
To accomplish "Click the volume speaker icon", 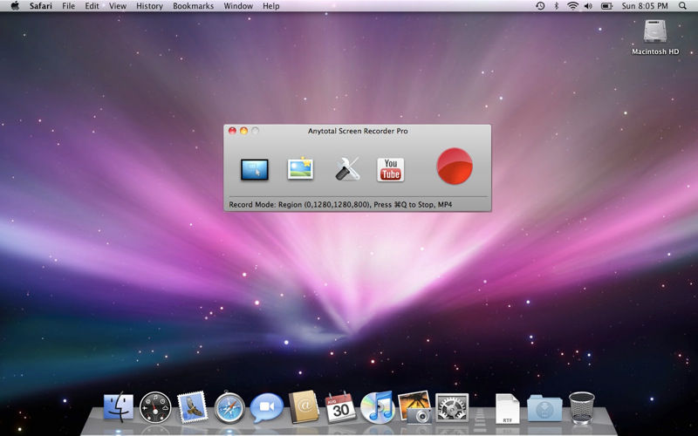I will coord(588,6).
